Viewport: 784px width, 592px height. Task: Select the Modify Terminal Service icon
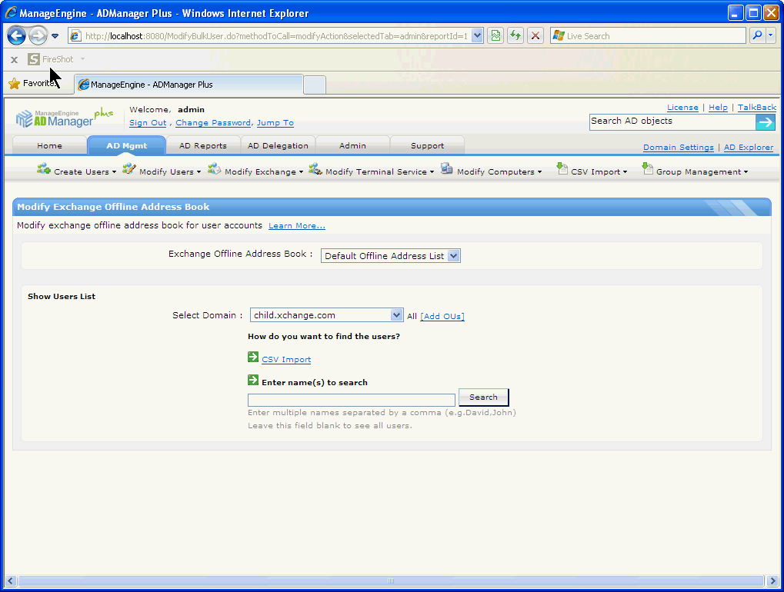pos(315,171)
